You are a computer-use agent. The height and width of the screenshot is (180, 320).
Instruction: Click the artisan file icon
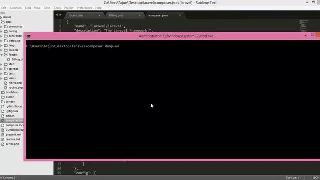3,116
